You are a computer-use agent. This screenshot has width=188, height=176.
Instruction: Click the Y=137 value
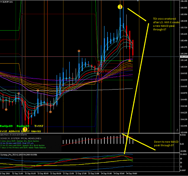coord(4,131)
